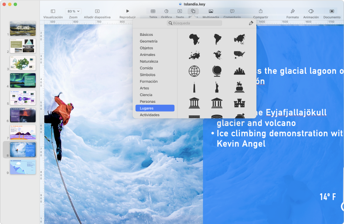The width and height of the screenshot is (344, 224).
Task: Insert the desk globe shape
Action: 217,71
